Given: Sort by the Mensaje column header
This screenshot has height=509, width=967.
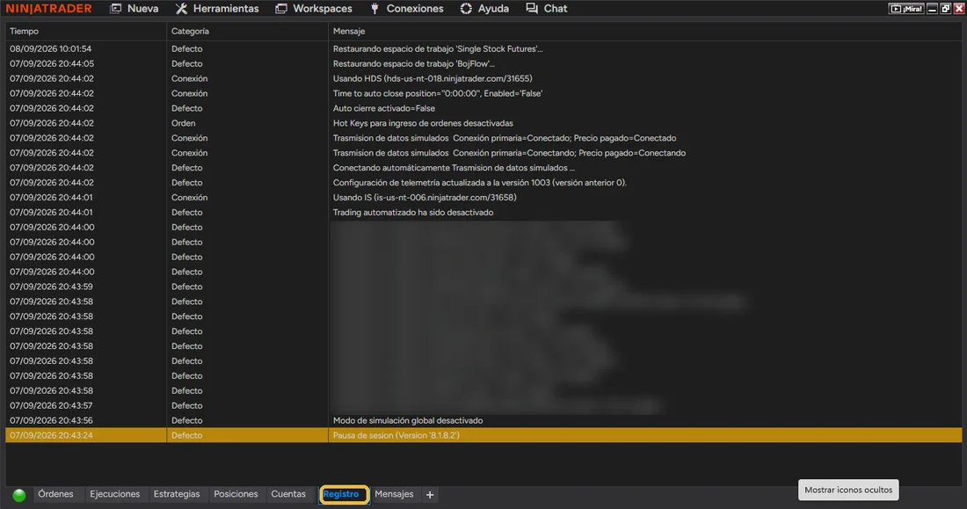Looking at the screenshot, I should pos(645,31).
